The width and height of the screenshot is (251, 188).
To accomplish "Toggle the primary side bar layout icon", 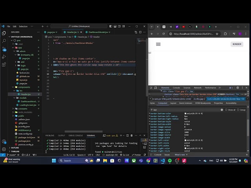I will tap(111, 26).
